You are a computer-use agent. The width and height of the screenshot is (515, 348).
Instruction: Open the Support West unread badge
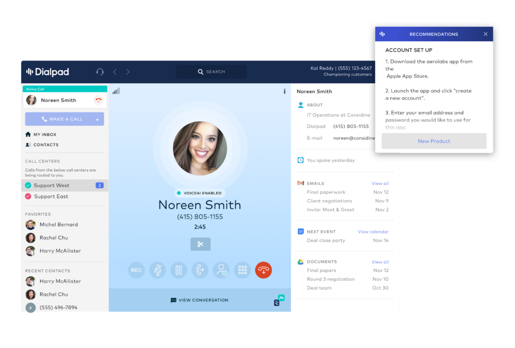(x=100, y=185)
